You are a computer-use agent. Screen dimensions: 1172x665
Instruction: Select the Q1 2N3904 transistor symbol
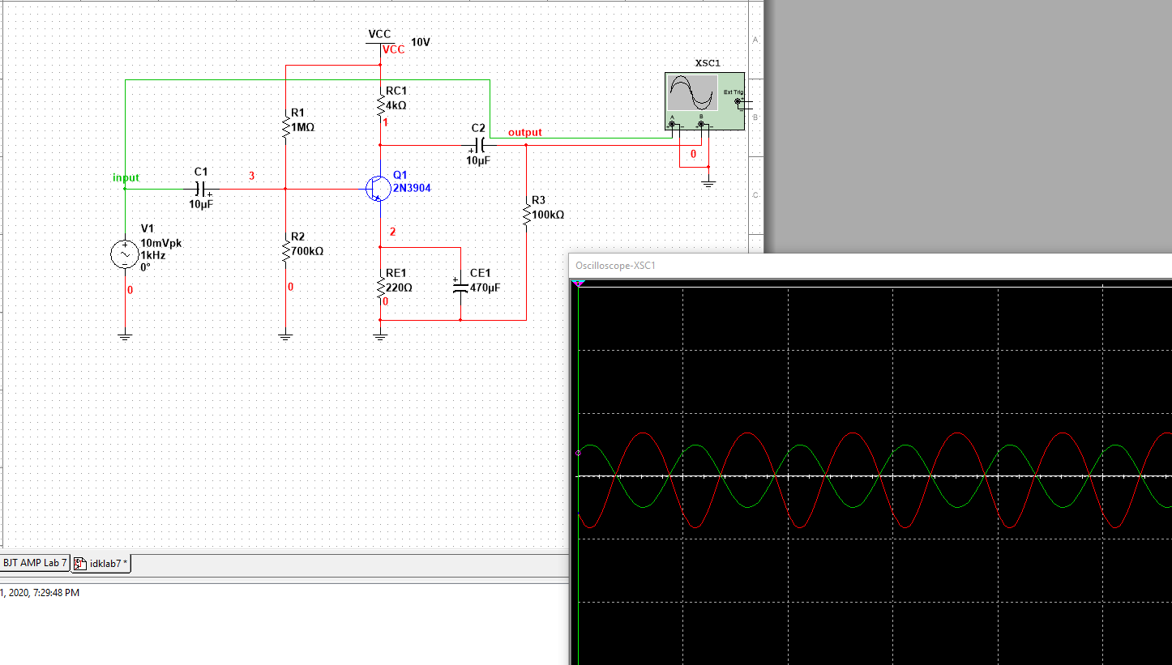(x=378, y=188)
